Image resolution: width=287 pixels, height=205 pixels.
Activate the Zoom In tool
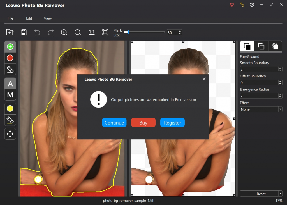coord(64,32)
